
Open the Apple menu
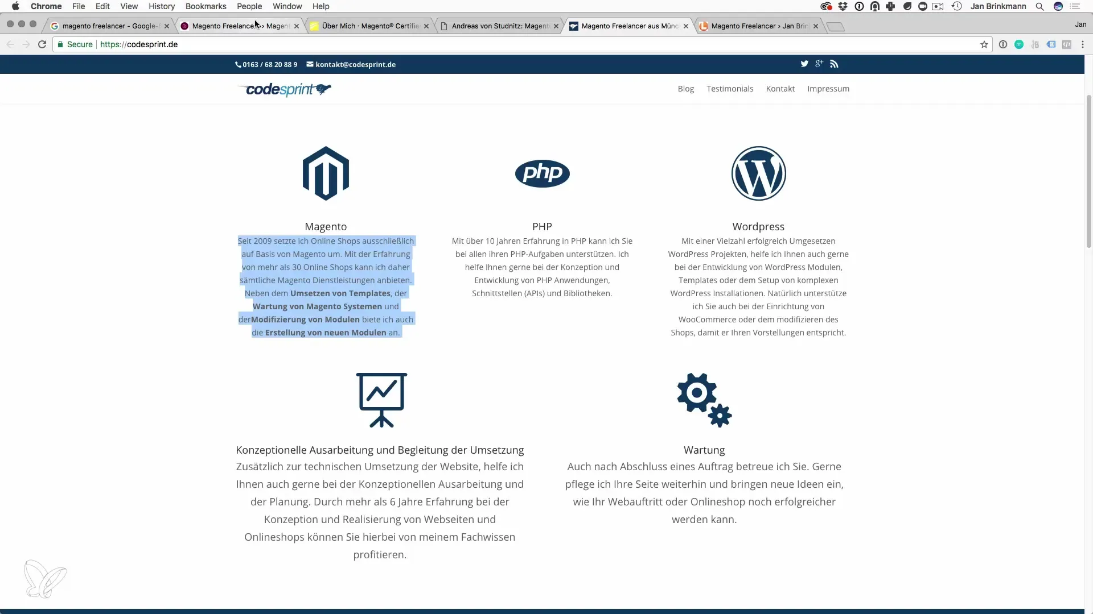click(15, 6)
